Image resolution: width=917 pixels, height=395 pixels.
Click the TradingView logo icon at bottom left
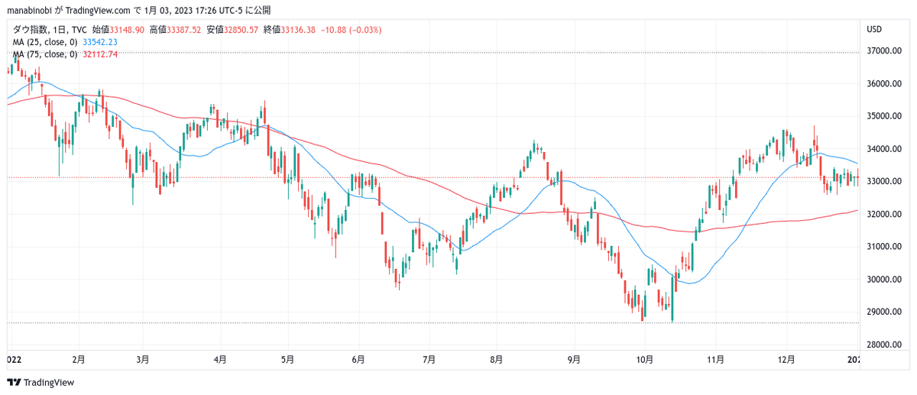15,383
